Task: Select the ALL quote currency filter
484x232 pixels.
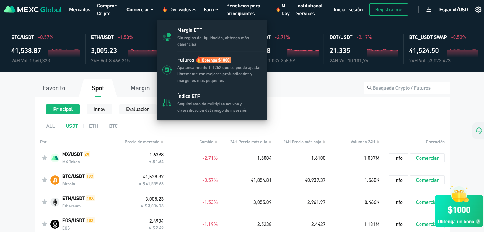Action: pos(51,126)
